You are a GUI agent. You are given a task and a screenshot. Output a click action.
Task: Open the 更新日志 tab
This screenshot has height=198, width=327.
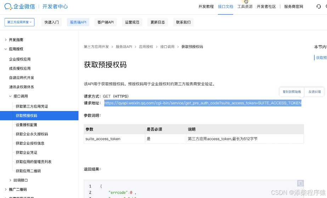(158, 22)
